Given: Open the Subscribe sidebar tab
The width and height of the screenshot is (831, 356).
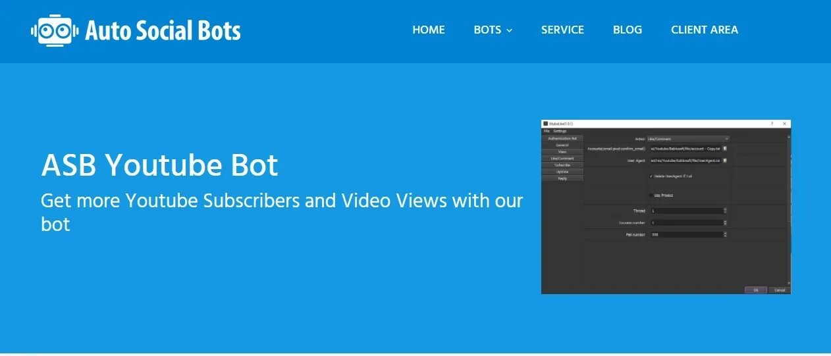Looking at the screenshot, I should click(x=562, y=165).
